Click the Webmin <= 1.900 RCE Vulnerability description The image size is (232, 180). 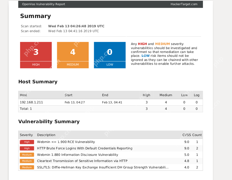[x=66, y=142]
